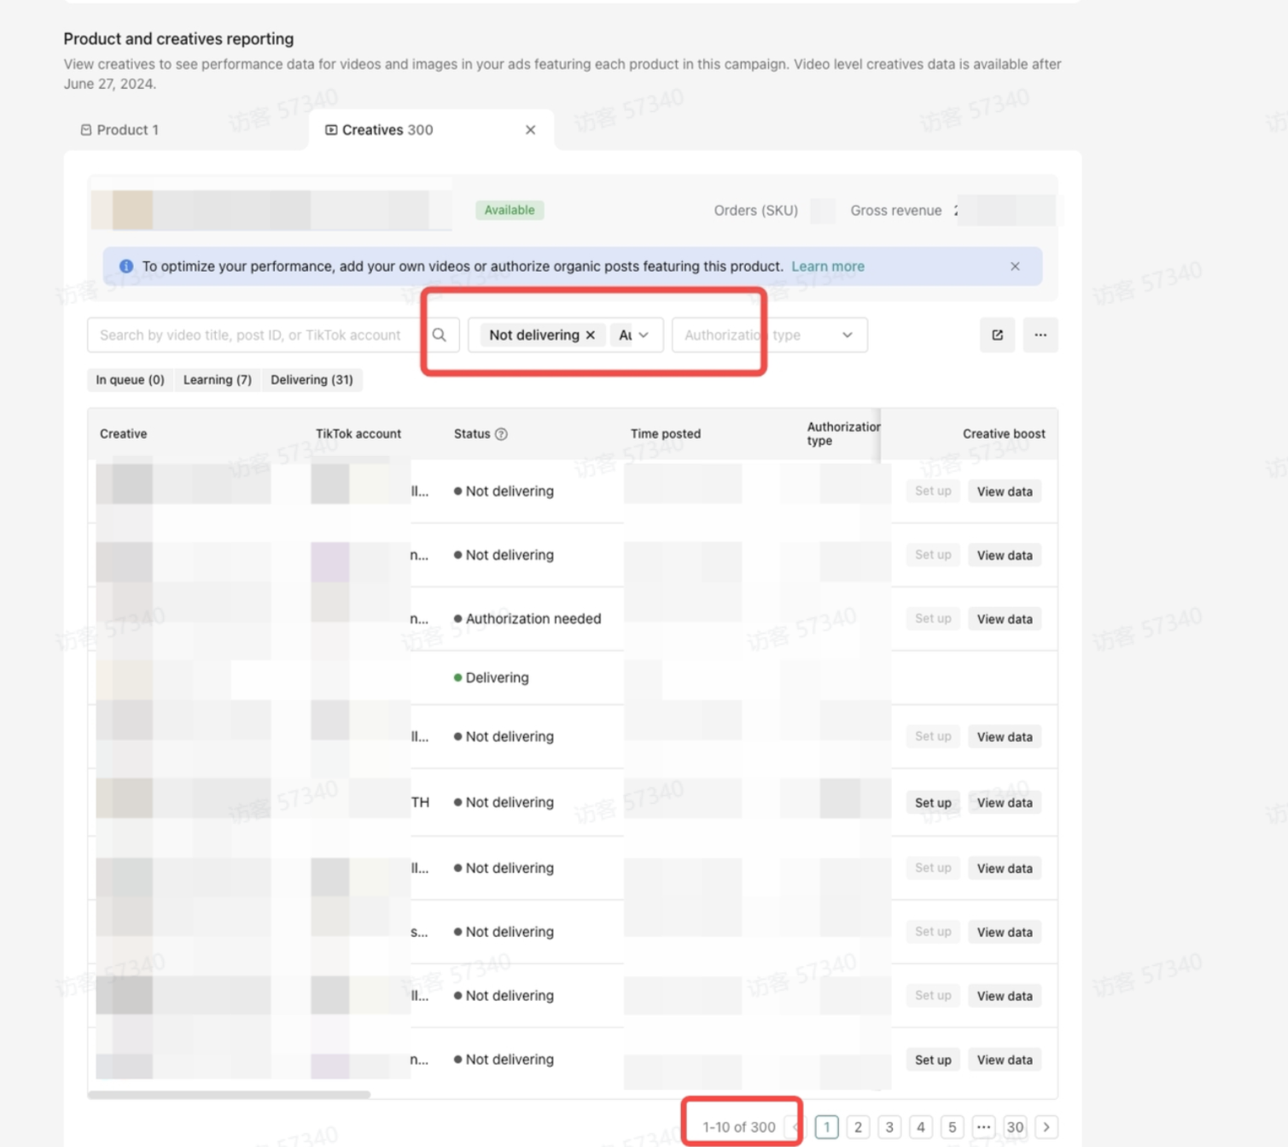This screenshot has height=1147, width=1288.
Task: Remove the Not delivering filter chip
Action: pos(591,335)
